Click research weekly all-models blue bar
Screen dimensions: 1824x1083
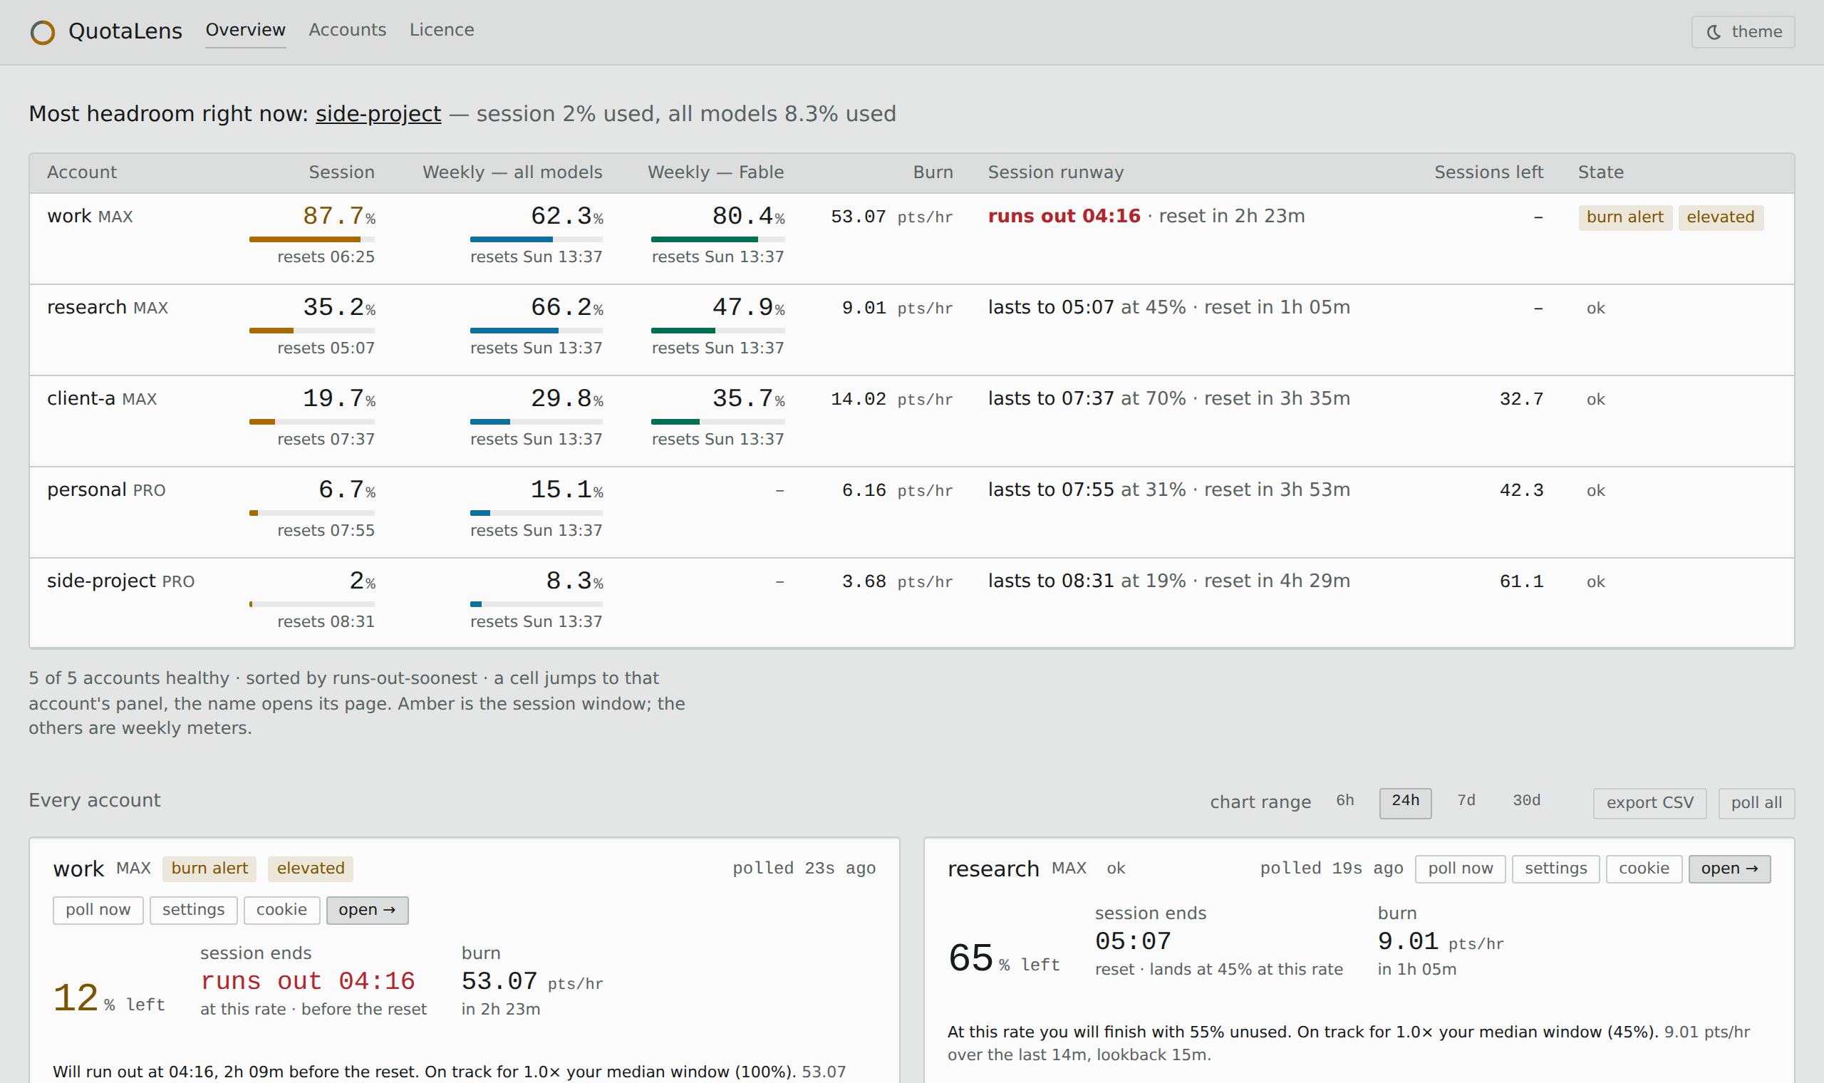pyautogui.click(x=537, y=331)
